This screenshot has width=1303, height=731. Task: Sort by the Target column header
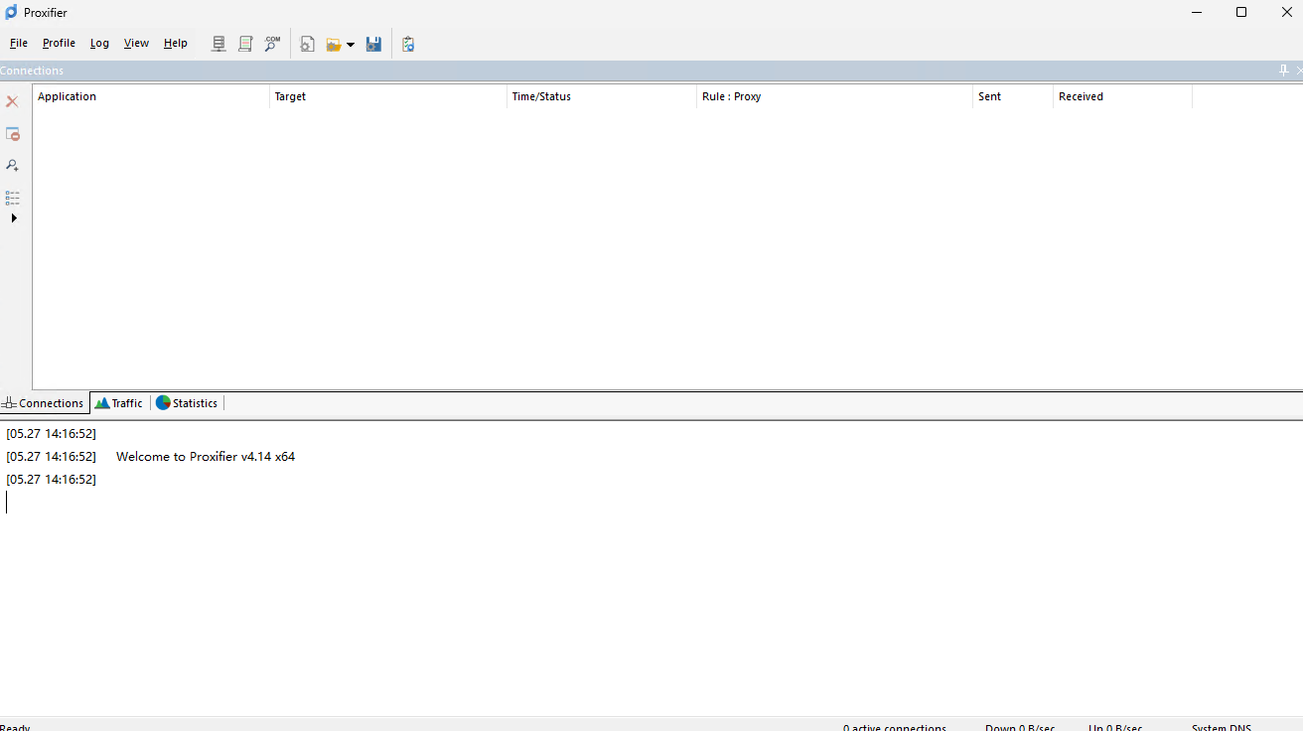point(388,96)
